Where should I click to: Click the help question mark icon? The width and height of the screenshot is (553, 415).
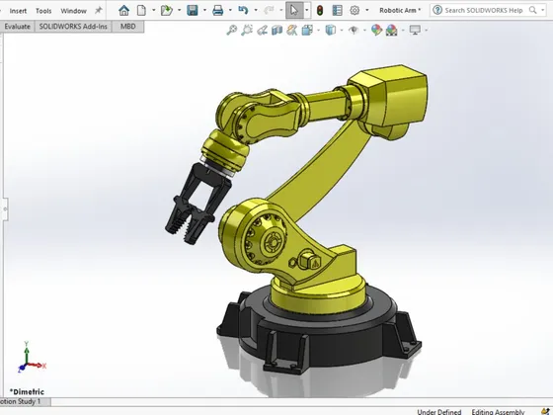pyautogui.click(x=437, y=10)
